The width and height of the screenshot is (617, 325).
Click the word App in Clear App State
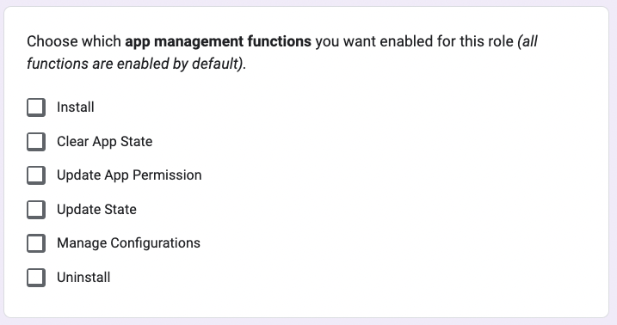tap(104, 142)
